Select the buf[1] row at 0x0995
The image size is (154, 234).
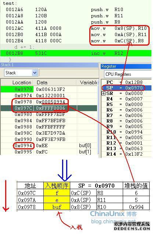[49, 152]
